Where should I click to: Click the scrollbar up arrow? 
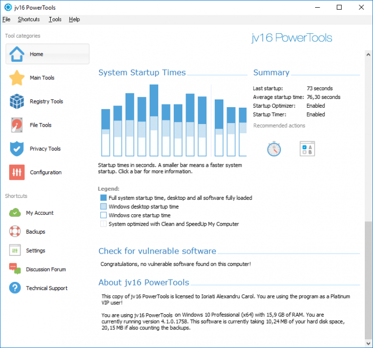368,54
